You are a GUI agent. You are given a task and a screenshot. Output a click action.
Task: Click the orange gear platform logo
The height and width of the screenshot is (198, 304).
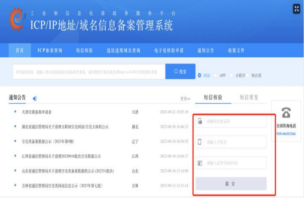17,20
